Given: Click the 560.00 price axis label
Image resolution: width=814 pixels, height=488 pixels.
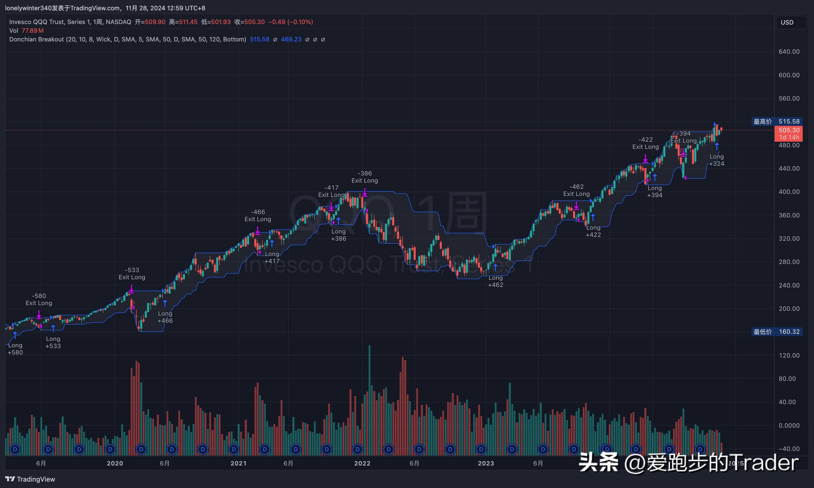Looking at the screenshot, I should pos(789,98).
